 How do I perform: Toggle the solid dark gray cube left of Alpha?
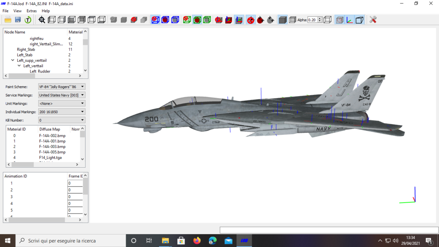283,20
